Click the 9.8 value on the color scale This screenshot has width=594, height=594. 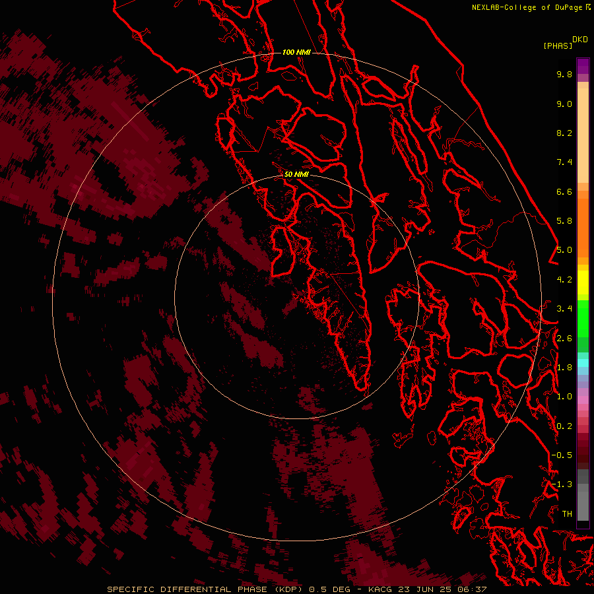pos(564,74)
